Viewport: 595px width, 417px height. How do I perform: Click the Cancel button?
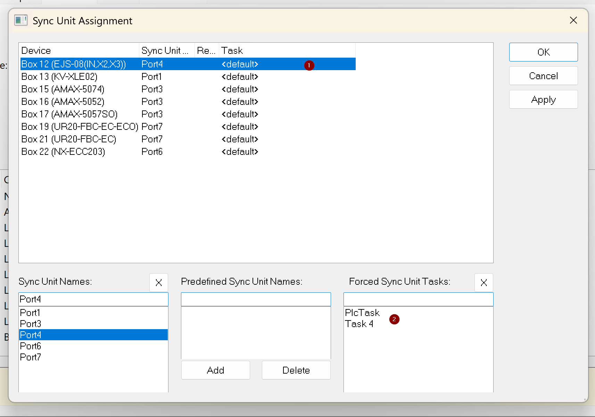543,76
